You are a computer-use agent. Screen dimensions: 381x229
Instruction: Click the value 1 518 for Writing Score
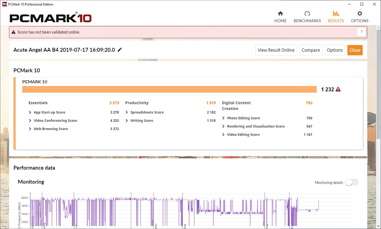pos(211,120)
